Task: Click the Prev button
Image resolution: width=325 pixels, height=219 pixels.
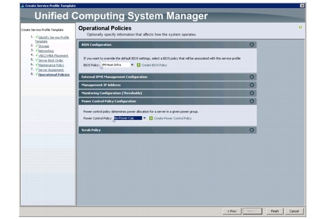Action: [x=232, y=211]
